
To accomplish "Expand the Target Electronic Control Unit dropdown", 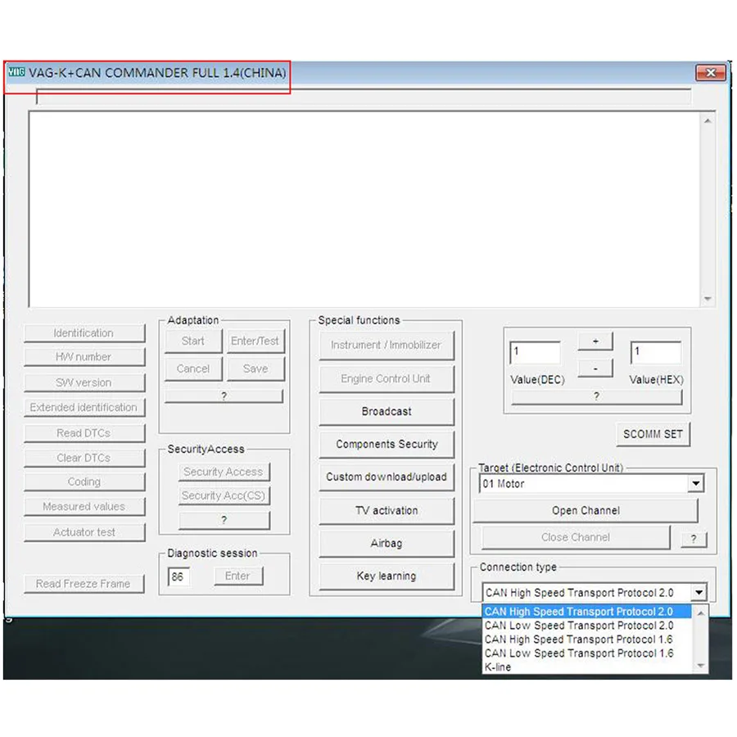I will tap(695, 483).
